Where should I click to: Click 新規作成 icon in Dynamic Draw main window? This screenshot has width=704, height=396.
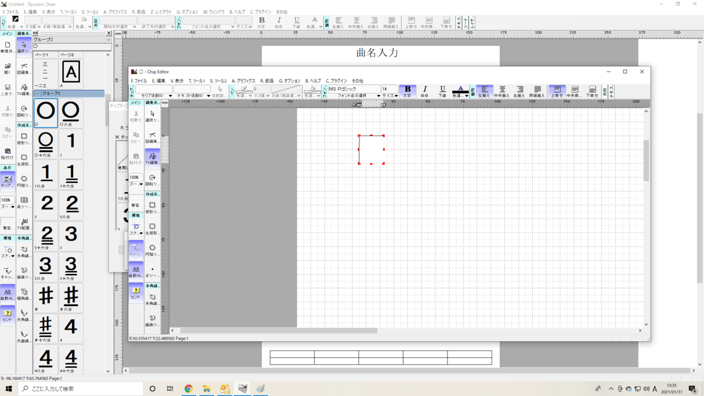tap(7, 48)
